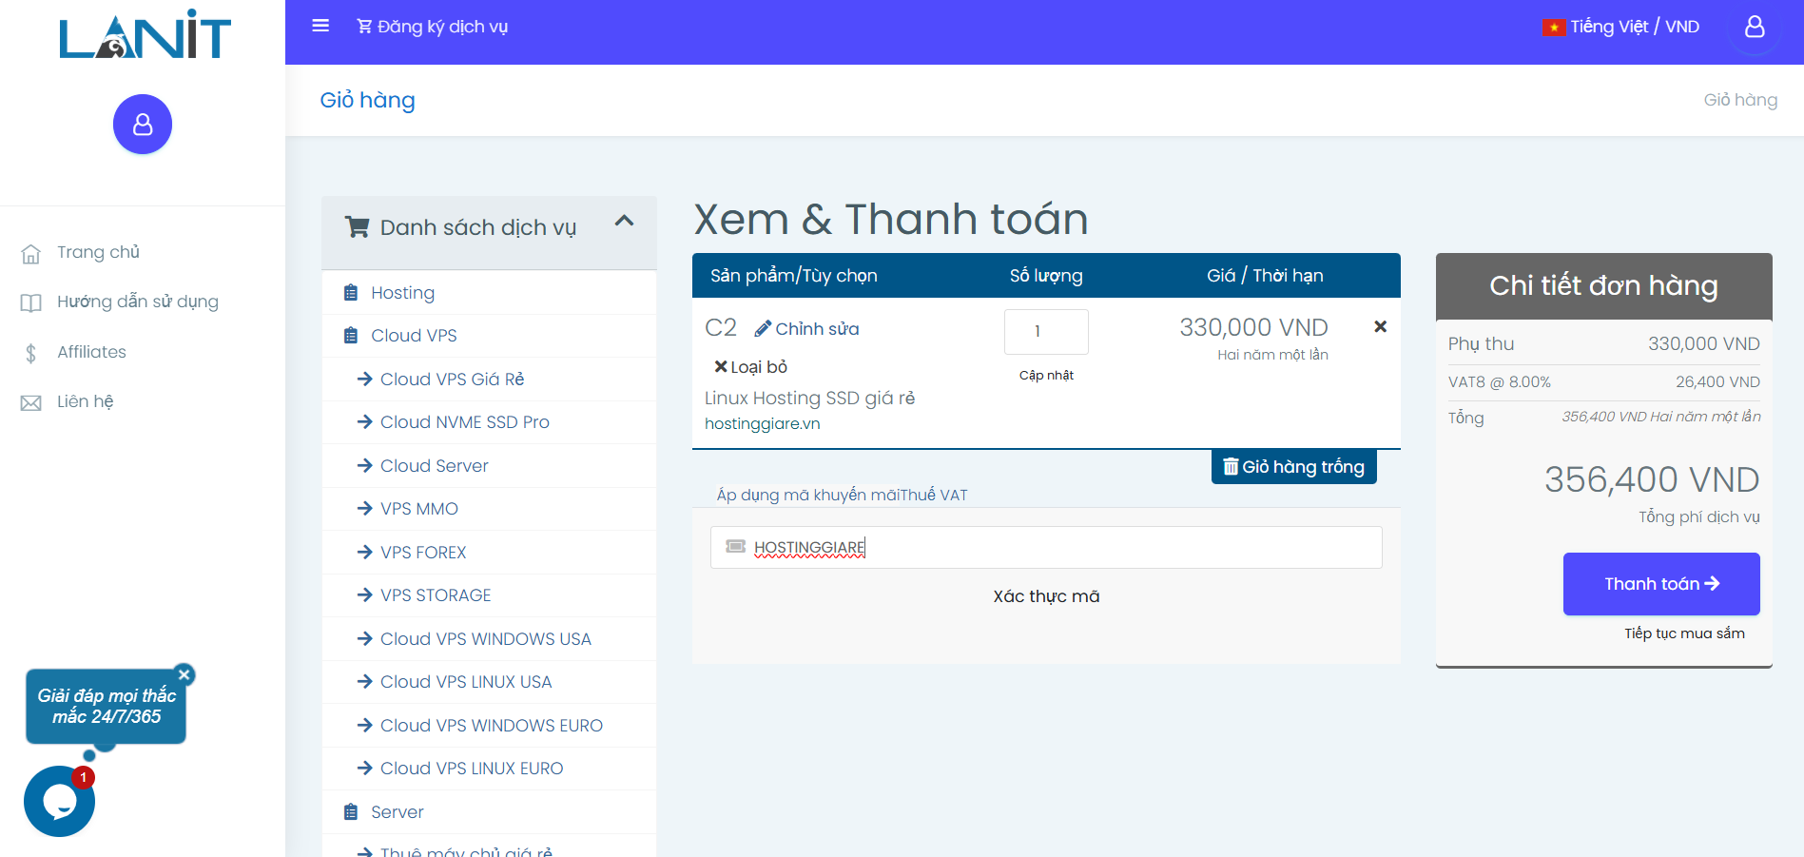This screenshot has height=857, width=1804.
Task: Click Chỉnh sửa to edit product
Action: point(807,329)
